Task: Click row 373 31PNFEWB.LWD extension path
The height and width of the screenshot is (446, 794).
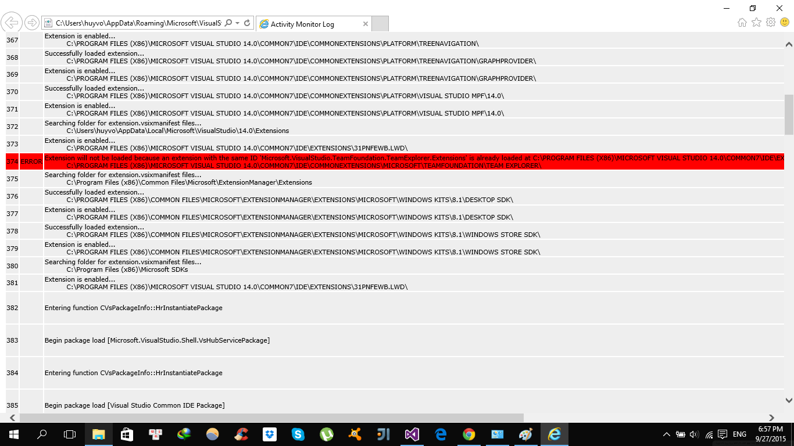Action: coord(237,148)
